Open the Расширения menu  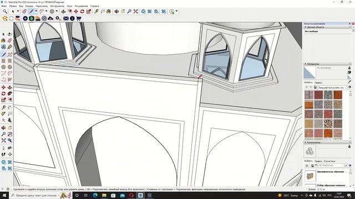click(x=82, y=6)
